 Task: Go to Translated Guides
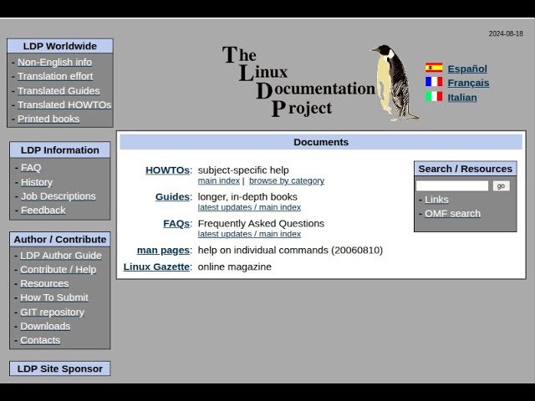pos(59,91)
